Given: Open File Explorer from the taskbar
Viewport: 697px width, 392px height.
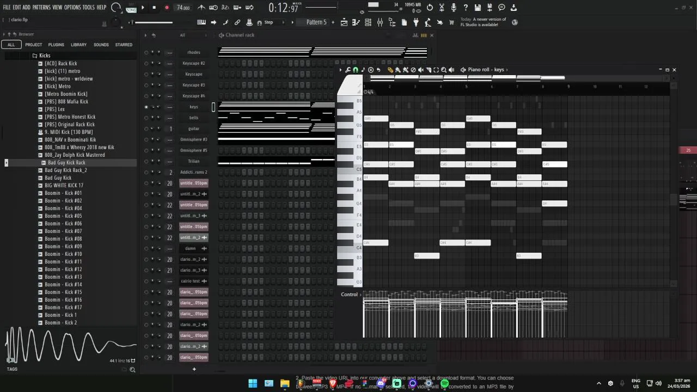Looking at the screenshot, I should point(285,383).
